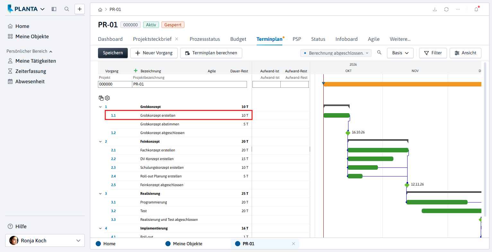This screenshot has height=252, width=492.
Task: Toggle the sidebar panel icon
Action: click(54, 9)
